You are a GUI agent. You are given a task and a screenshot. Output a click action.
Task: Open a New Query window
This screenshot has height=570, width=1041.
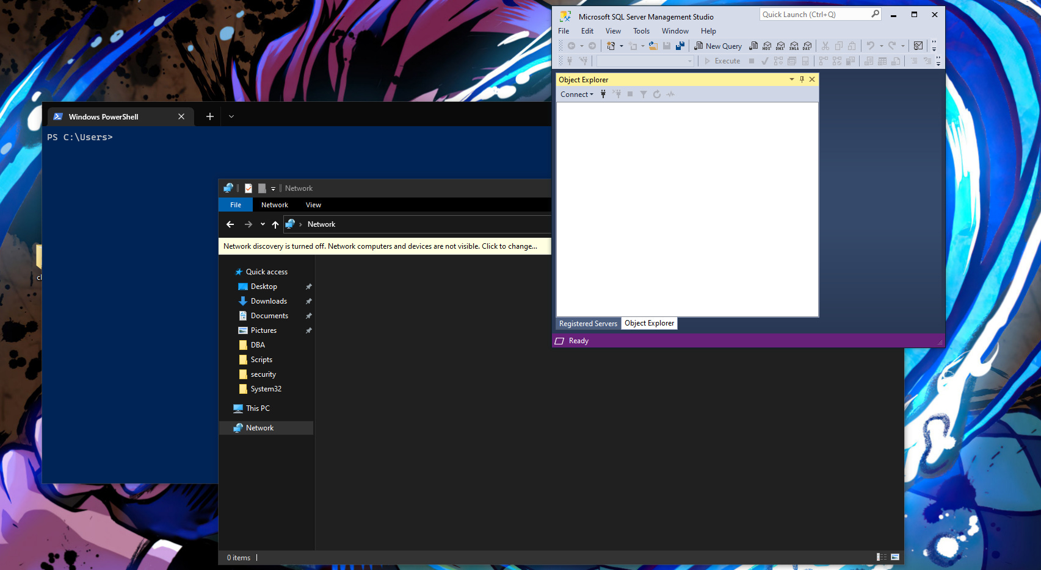[x=718, y=46]
